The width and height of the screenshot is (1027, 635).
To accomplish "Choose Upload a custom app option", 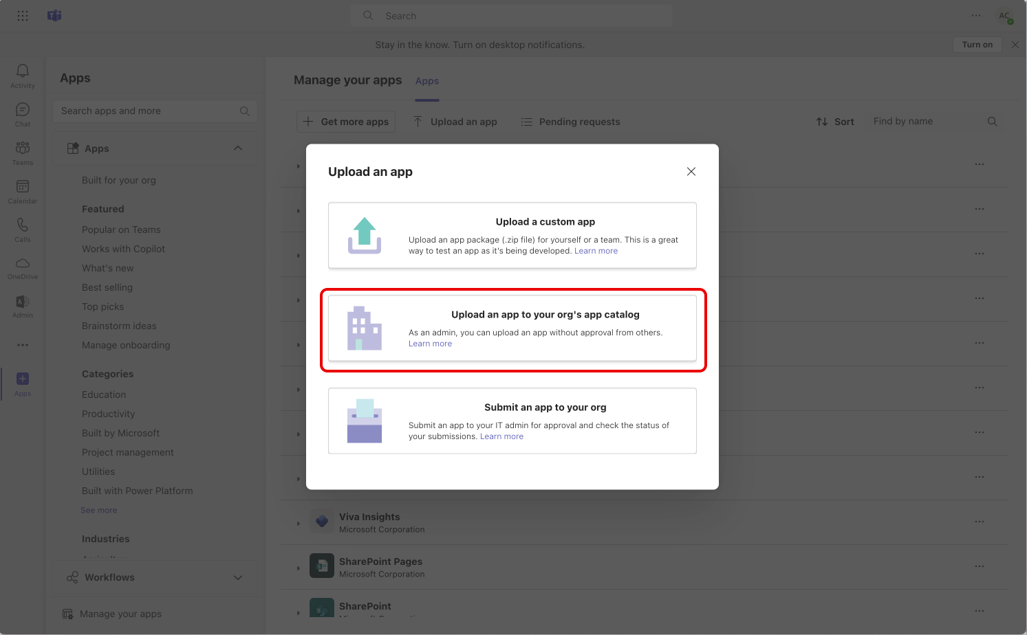I will 512,235.
